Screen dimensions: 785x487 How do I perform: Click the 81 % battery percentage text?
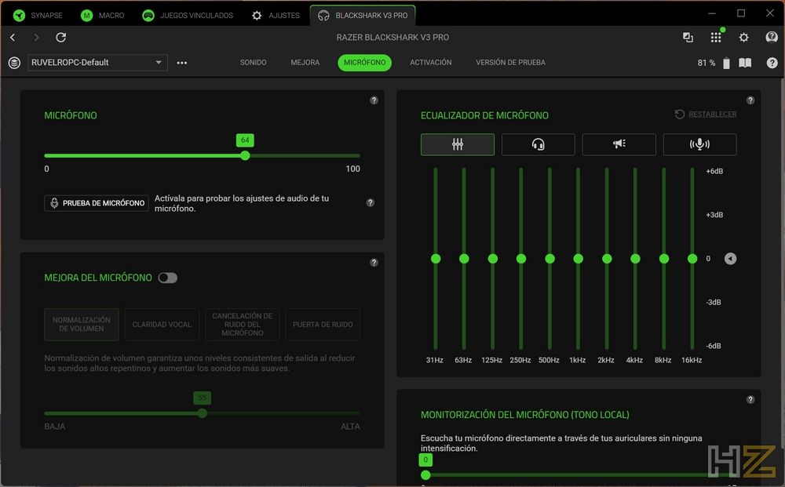click(x=706, y=63)
